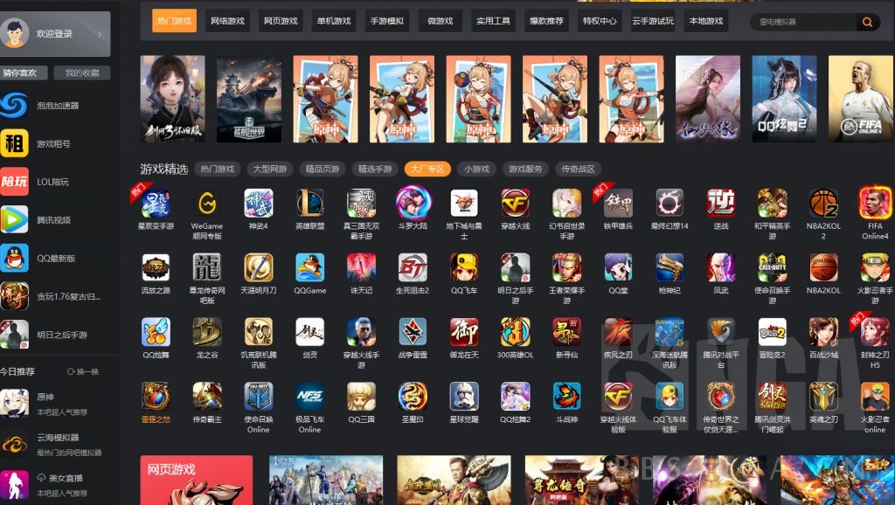Open the 剑网3怀旧服 banner thumbnail
The image size is (895, 505).
[x=173, y=99]
